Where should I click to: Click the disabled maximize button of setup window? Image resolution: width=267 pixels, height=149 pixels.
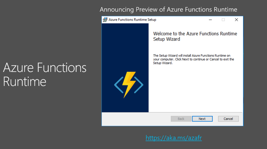[x=223, y=20]
